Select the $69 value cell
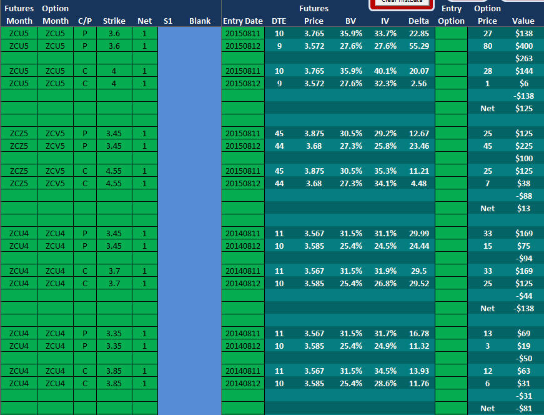 523,333
